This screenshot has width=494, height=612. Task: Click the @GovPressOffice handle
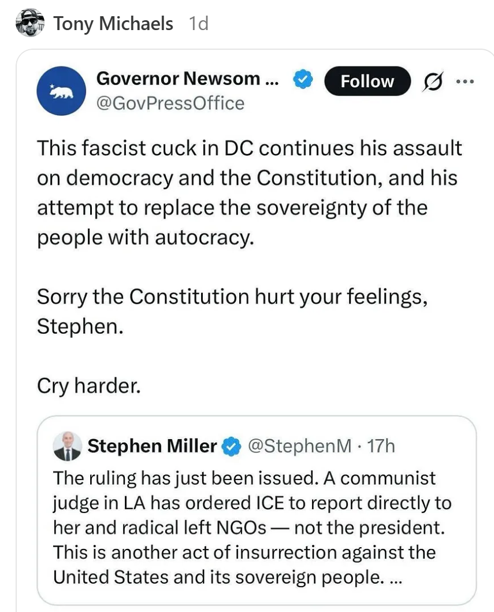170,103
